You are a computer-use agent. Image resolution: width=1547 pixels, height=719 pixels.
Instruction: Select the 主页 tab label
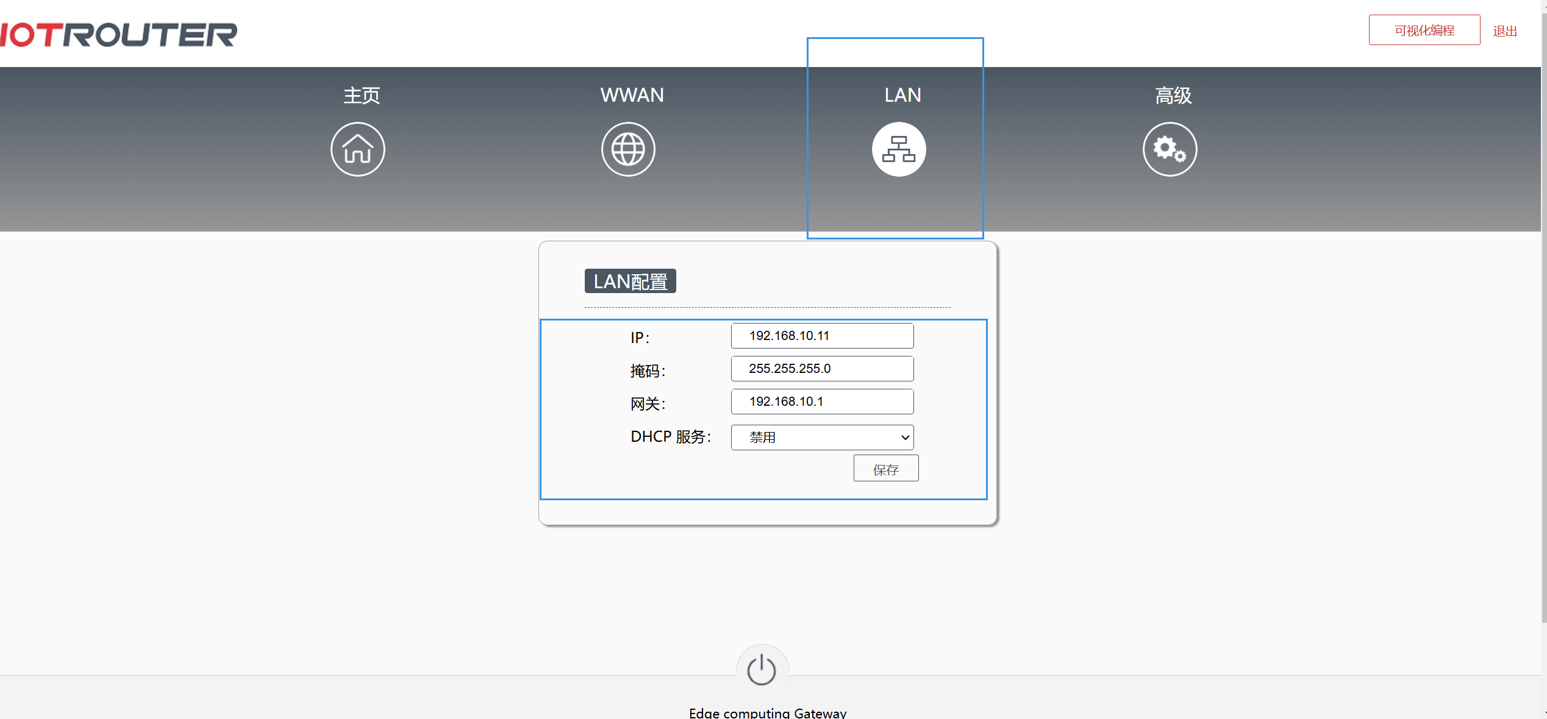point(362,96)
